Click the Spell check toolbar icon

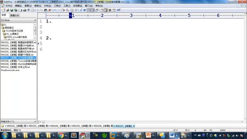click(x=29, y=10)
